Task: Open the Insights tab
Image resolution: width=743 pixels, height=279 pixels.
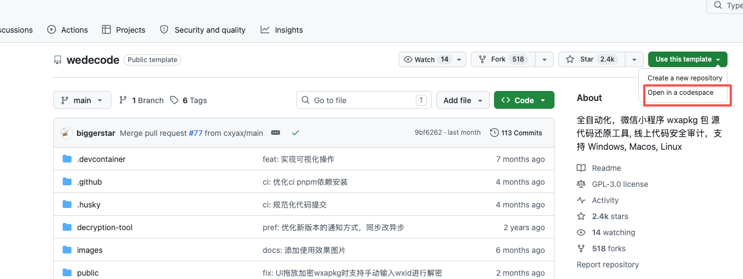Action: click(282, 30)
